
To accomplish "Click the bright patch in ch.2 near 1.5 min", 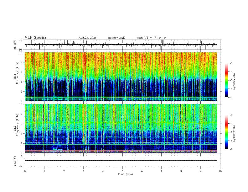I will click(55, 149).
